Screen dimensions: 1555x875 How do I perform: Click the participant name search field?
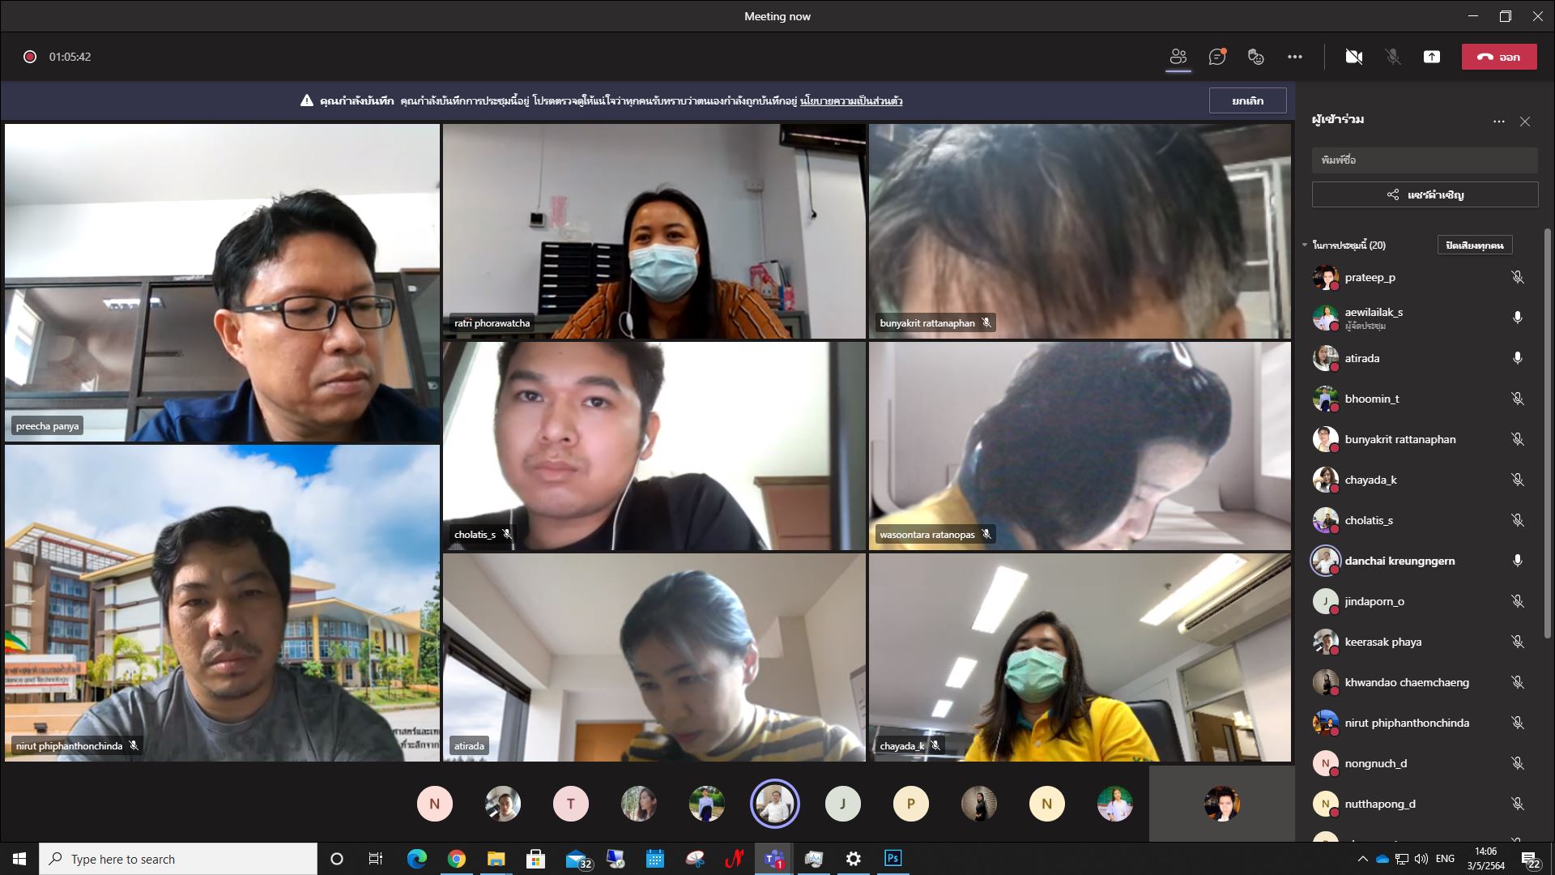(1424, 160)
